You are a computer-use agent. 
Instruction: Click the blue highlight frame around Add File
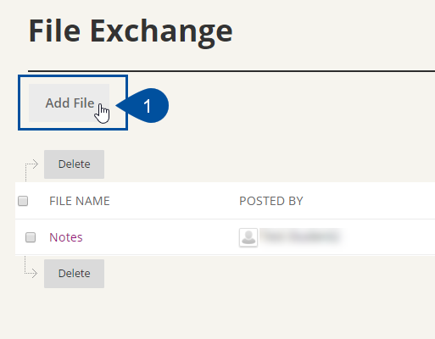click(73, 76)
